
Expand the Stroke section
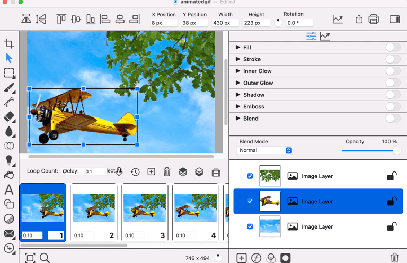pos(238,59)
